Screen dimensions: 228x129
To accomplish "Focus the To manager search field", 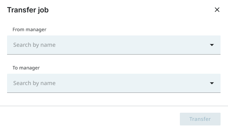I will (x=114, y=83).
